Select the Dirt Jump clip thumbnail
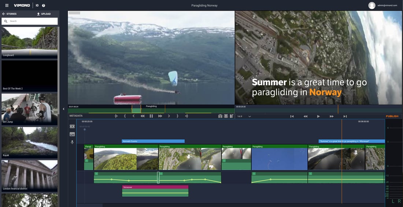403x207 pixels. pos(30,109)
